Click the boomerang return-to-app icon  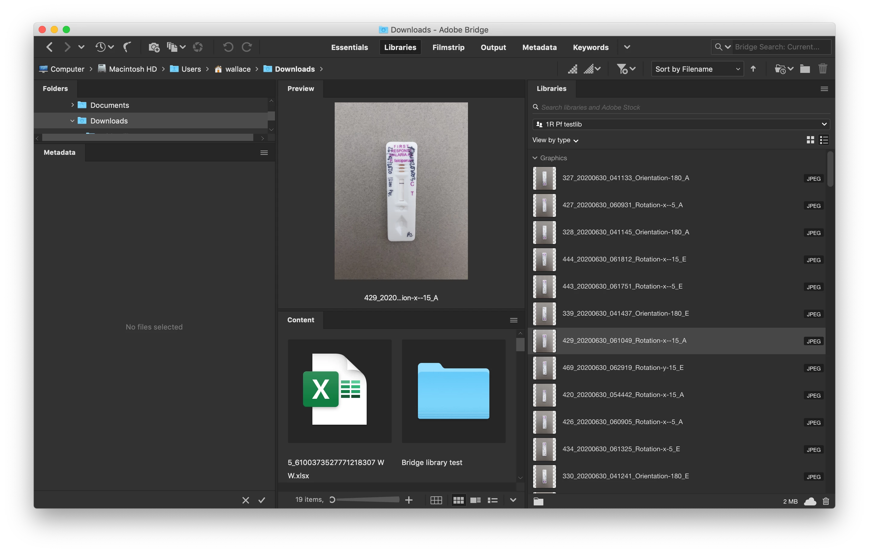(x=127, y=47)
